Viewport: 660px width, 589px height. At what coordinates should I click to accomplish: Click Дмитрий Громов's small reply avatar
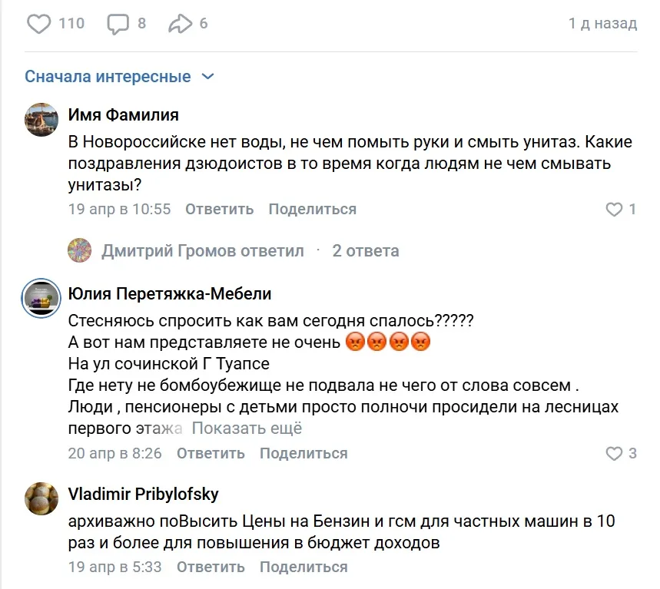(80, 250)
